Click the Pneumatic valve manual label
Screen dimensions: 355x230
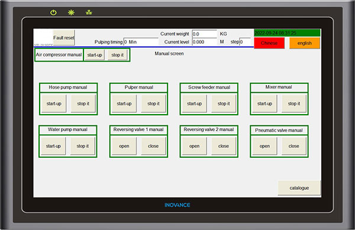279,130
